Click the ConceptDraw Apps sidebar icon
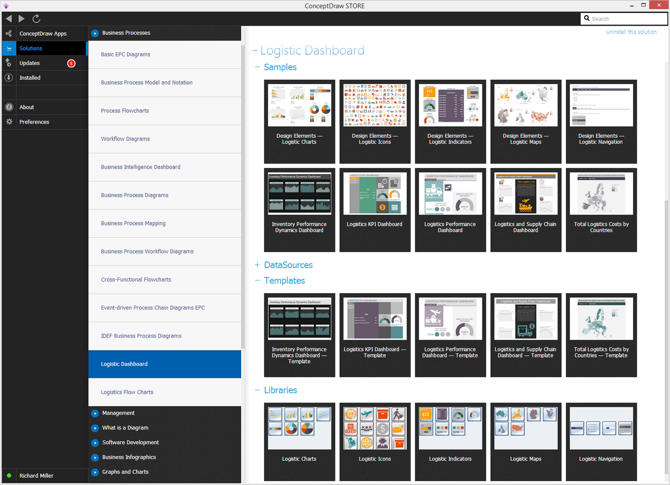This screenshot has width=670, height=485. coord(9,33)
